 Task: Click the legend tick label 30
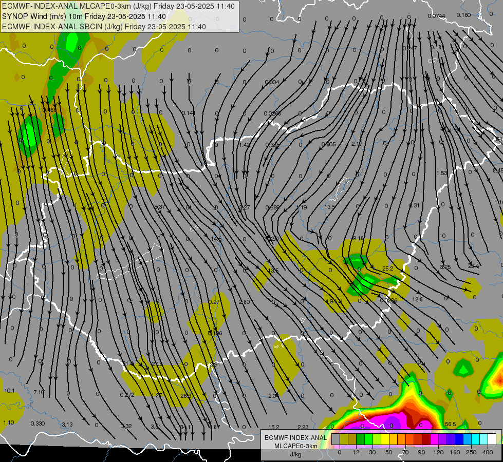372,452
